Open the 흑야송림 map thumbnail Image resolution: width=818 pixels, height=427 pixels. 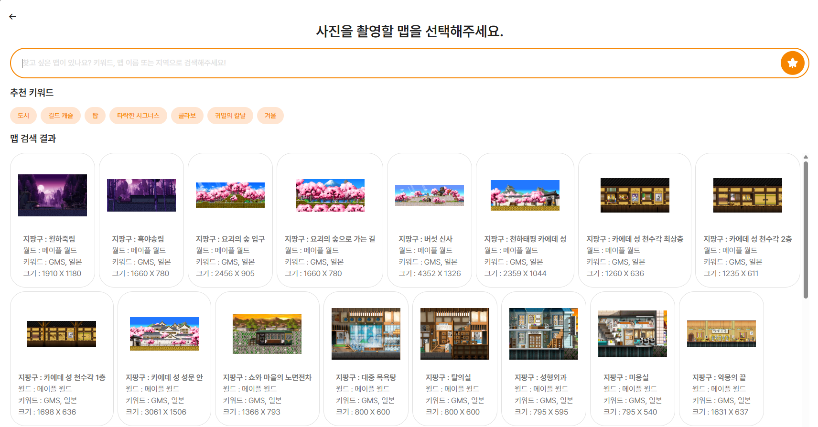click(141, 195)
